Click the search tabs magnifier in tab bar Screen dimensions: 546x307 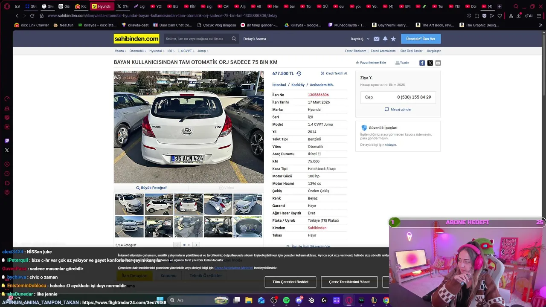[x=516, y=6]
